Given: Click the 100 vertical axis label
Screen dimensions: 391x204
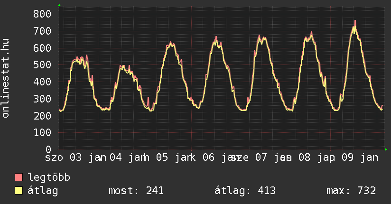Looking at the screenshot, I should coord(42,132).
